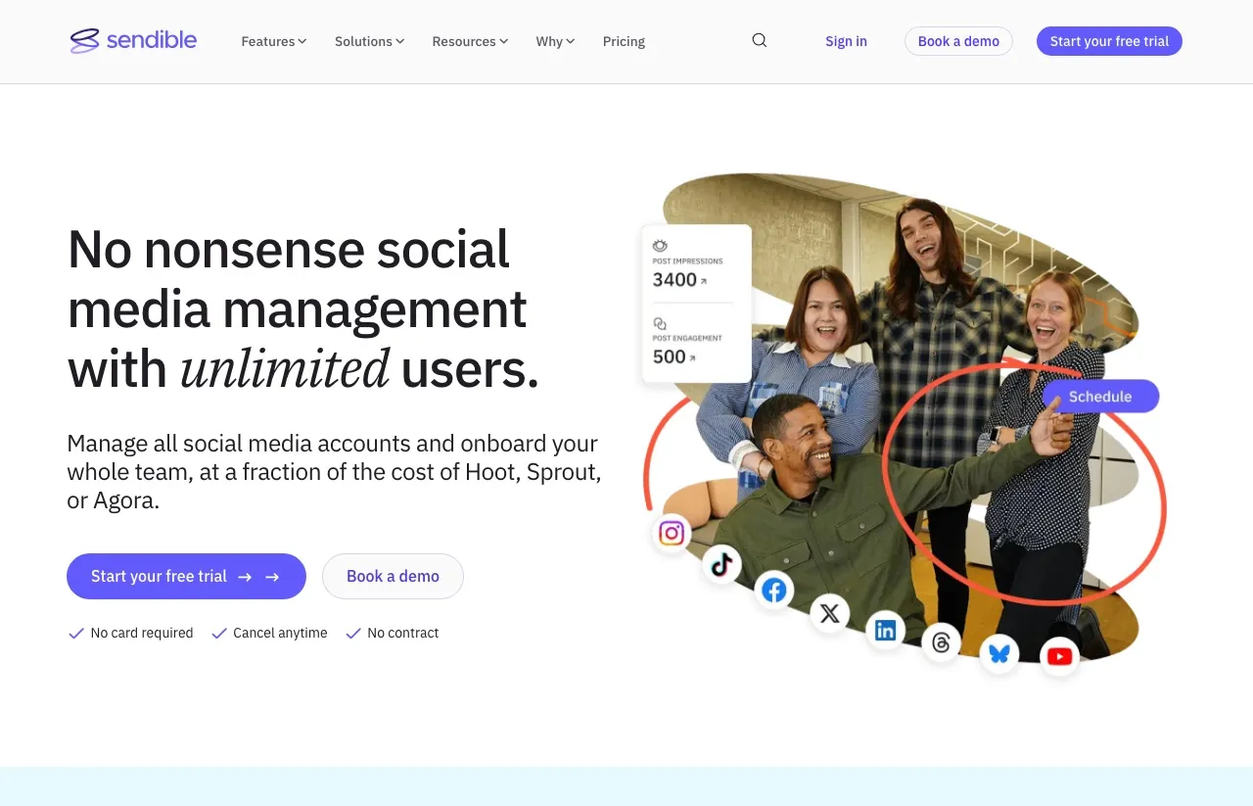Click header Start your free trial button
The image size is (1253, 806).
[x=1109, y=41]
